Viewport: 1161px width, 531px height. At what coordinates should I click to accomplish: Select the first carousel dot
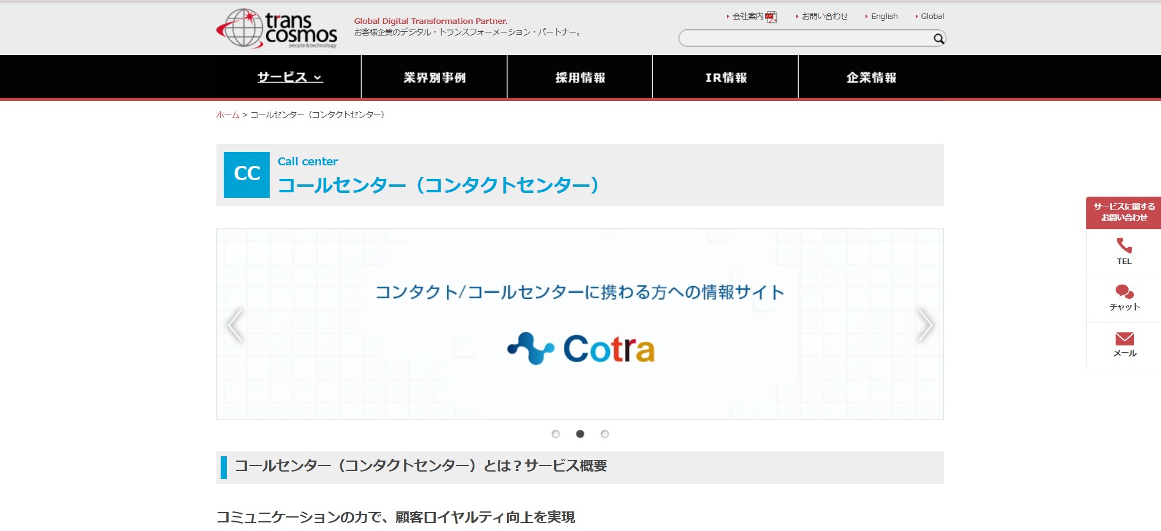click(555, 434)
